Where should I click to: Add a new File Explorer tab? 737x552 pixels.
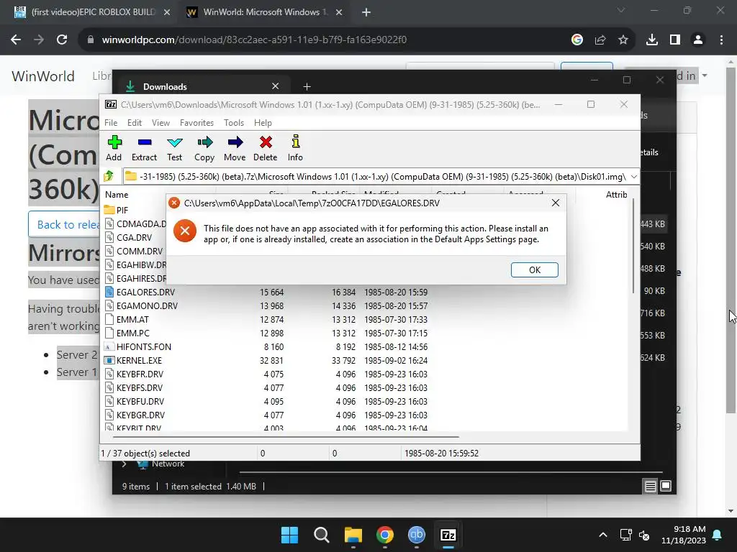tap(307, 86)
